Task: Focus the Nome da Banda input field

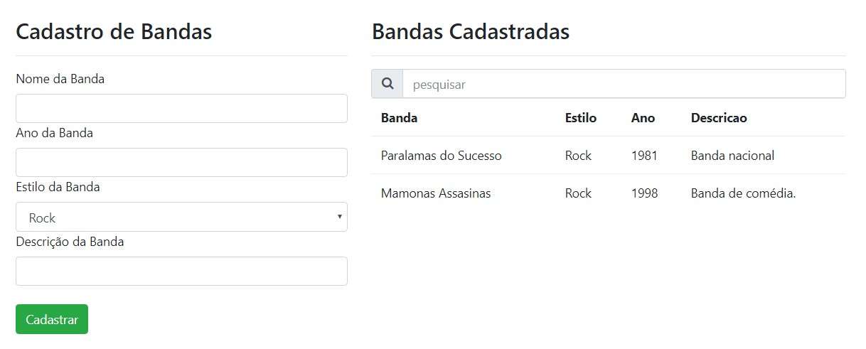Action: [181, 108]
